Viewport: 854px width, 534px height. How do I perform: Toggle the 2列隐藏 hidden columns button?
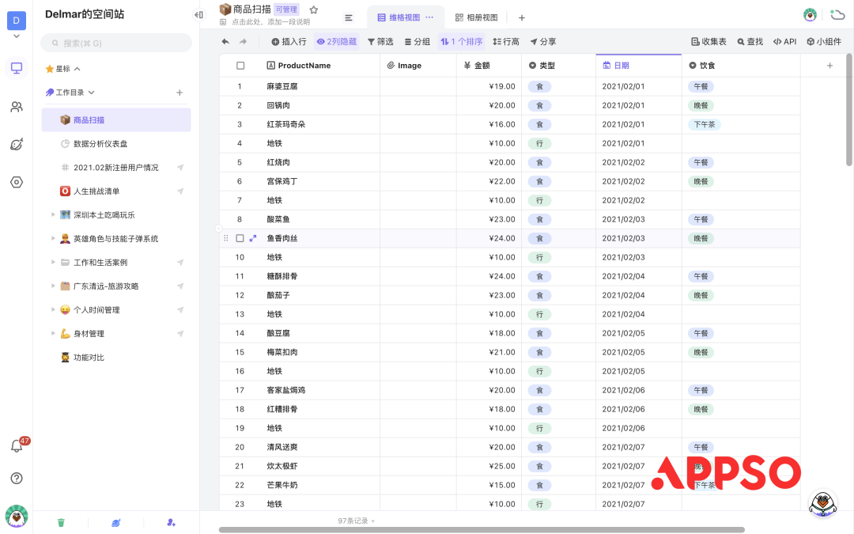337,41
